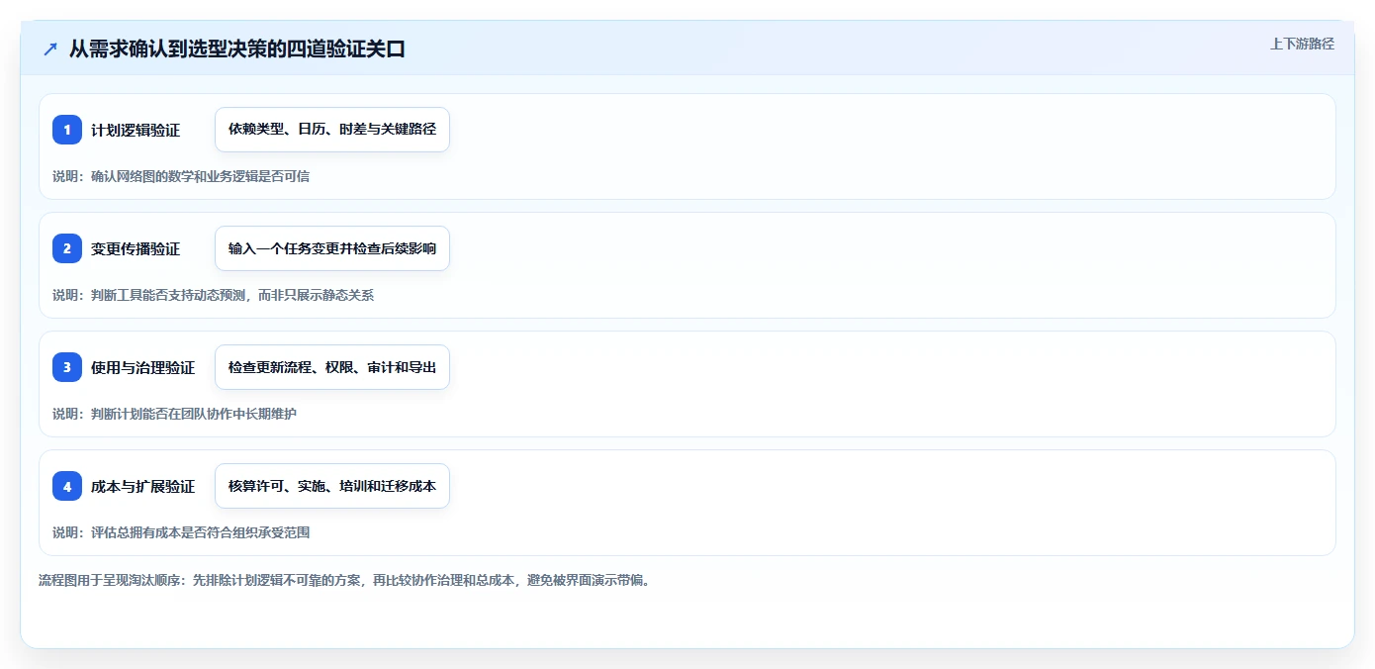Click description 说明：判断工具能否支持动态预测
The image size is (1375, 669).
click(x=214, y=295)
